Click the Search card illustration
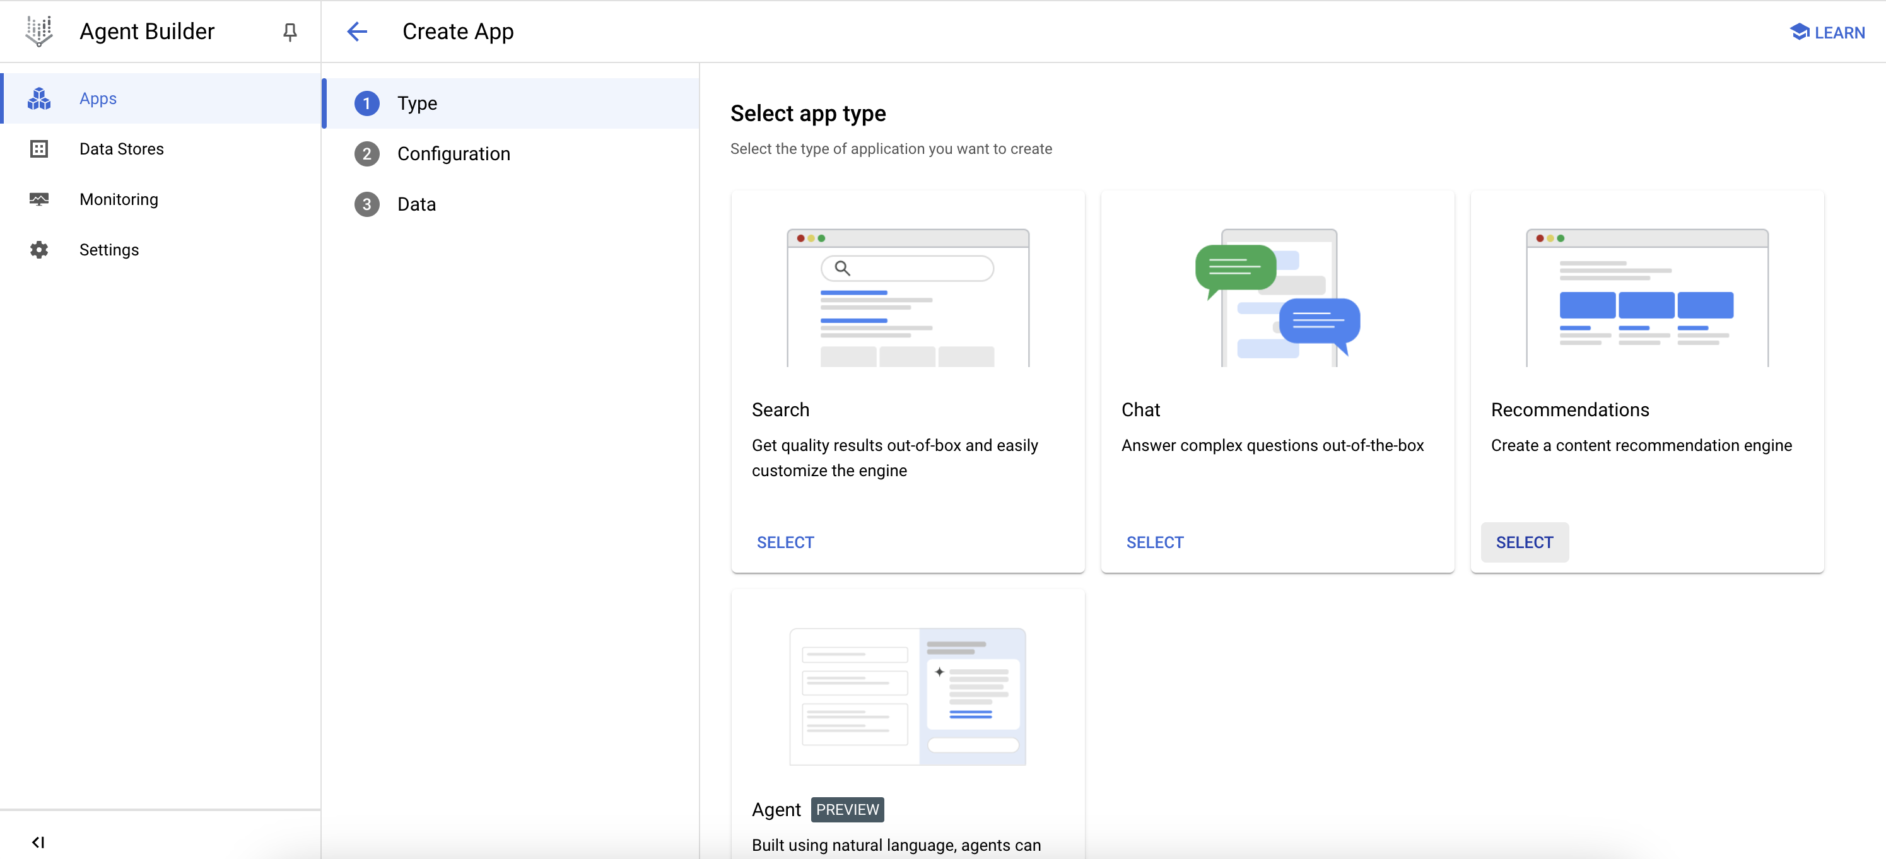 908,298
